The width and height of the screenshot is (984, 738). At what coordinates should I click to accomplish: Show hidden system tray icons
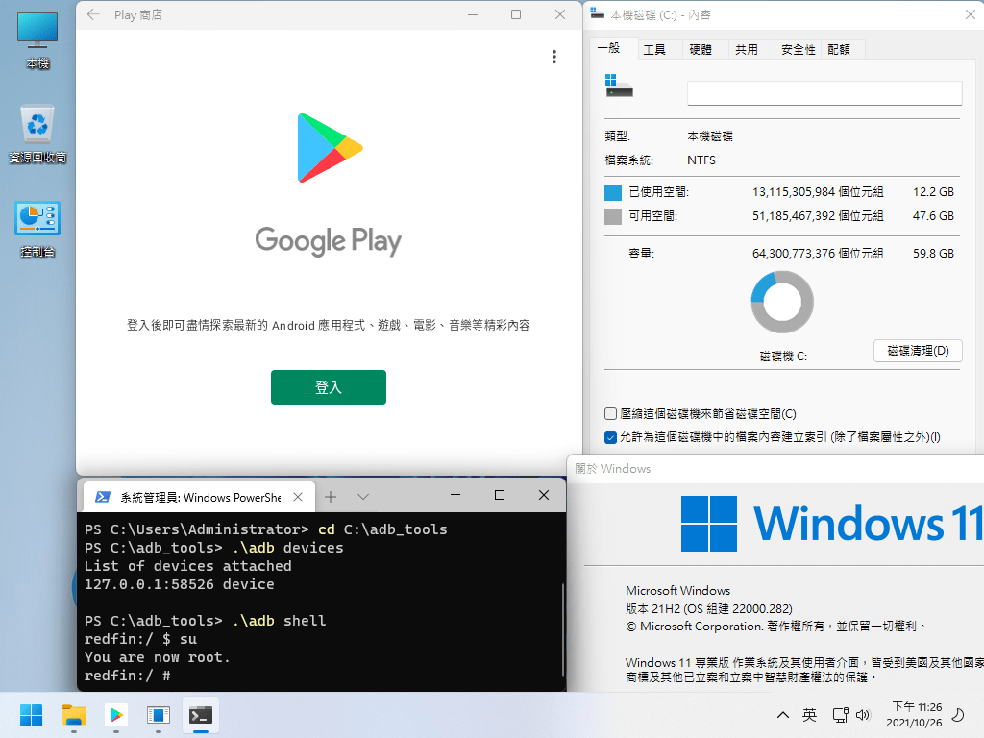point(782,715)
